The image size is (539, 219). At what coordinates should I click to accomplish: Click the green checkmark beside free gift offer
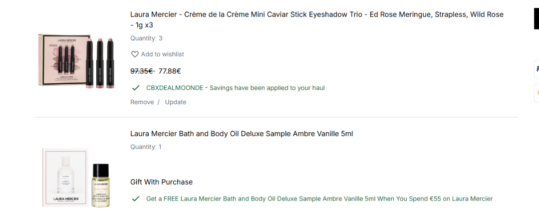[135, 199]
